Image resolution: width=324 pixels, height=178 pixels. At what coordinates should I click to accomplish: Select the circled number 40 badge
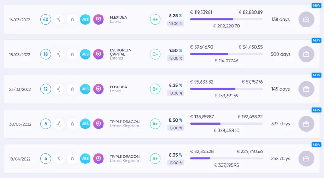click(46, 19)
